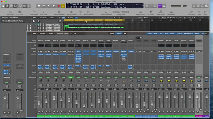Open the Tracks area Functions menu
The image size is (213, 119).
(44, 18)
